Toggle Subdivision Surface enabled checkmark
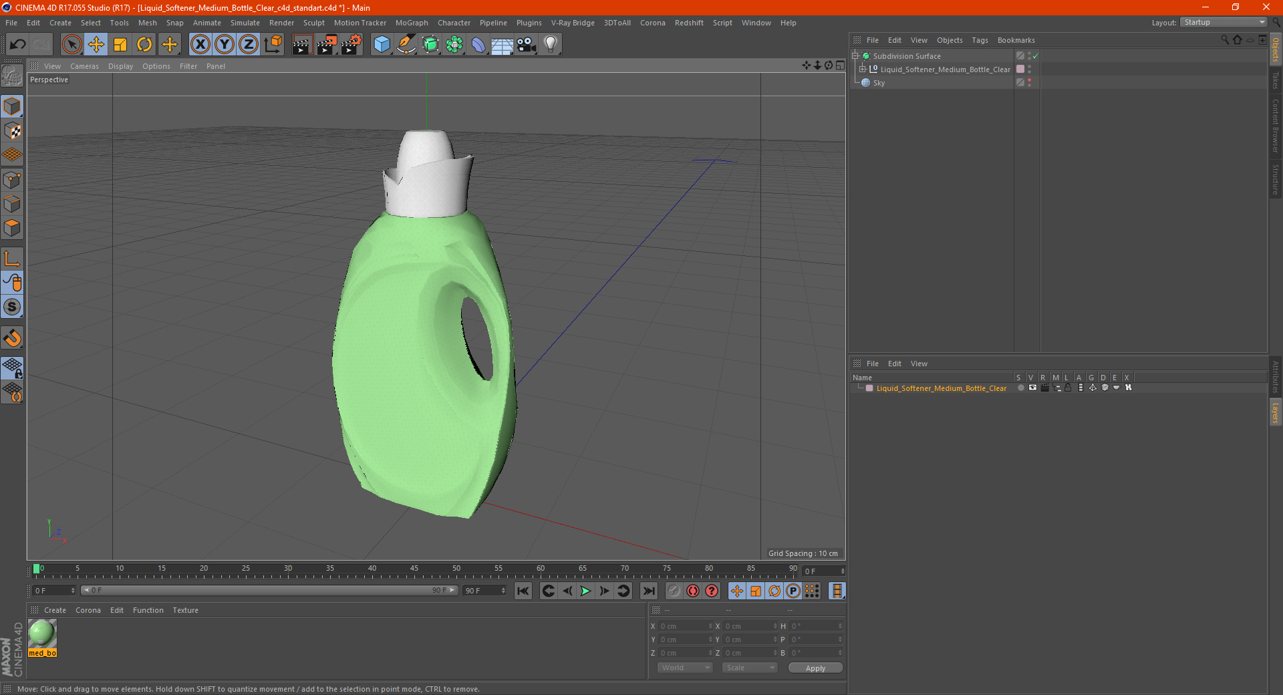This screenshot has height=695, width=1283. (1035, 56)
